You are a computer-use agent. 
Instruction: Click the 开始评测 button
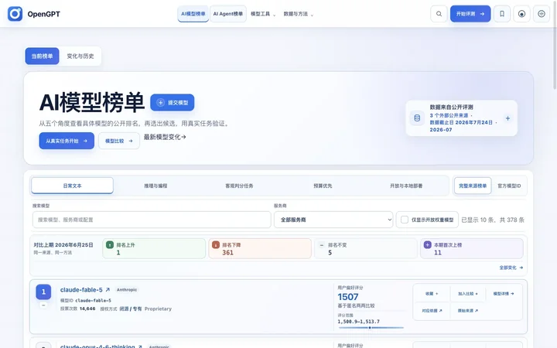click(x=470, y=14)
